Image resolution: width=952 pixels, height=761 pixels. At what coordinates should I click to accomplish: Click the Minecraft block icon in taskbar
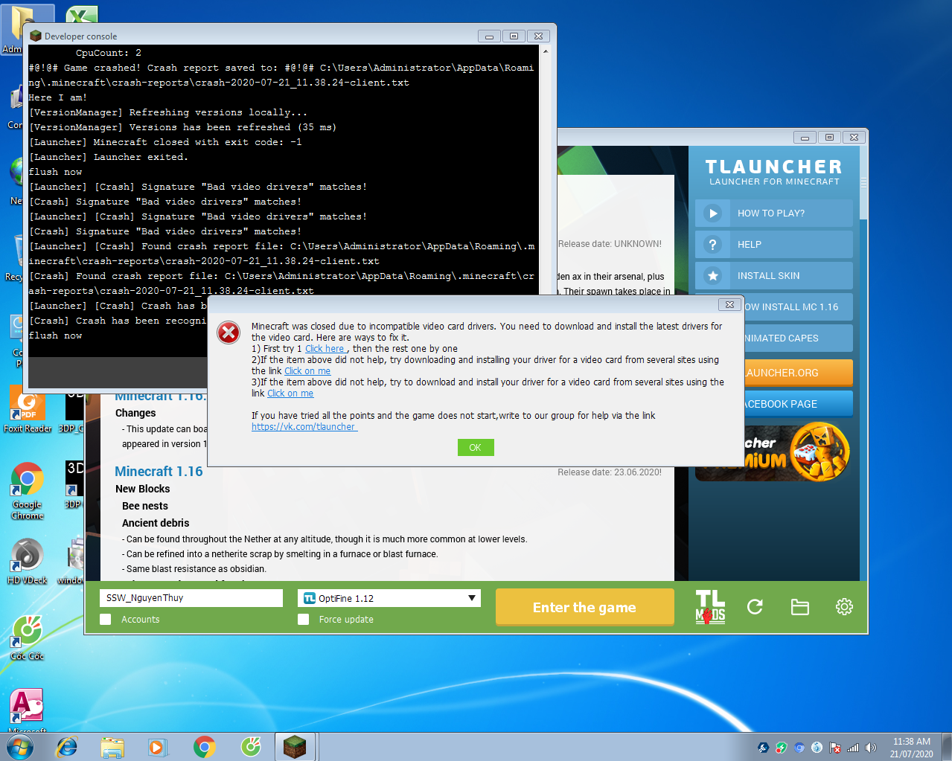pos(295,746)
